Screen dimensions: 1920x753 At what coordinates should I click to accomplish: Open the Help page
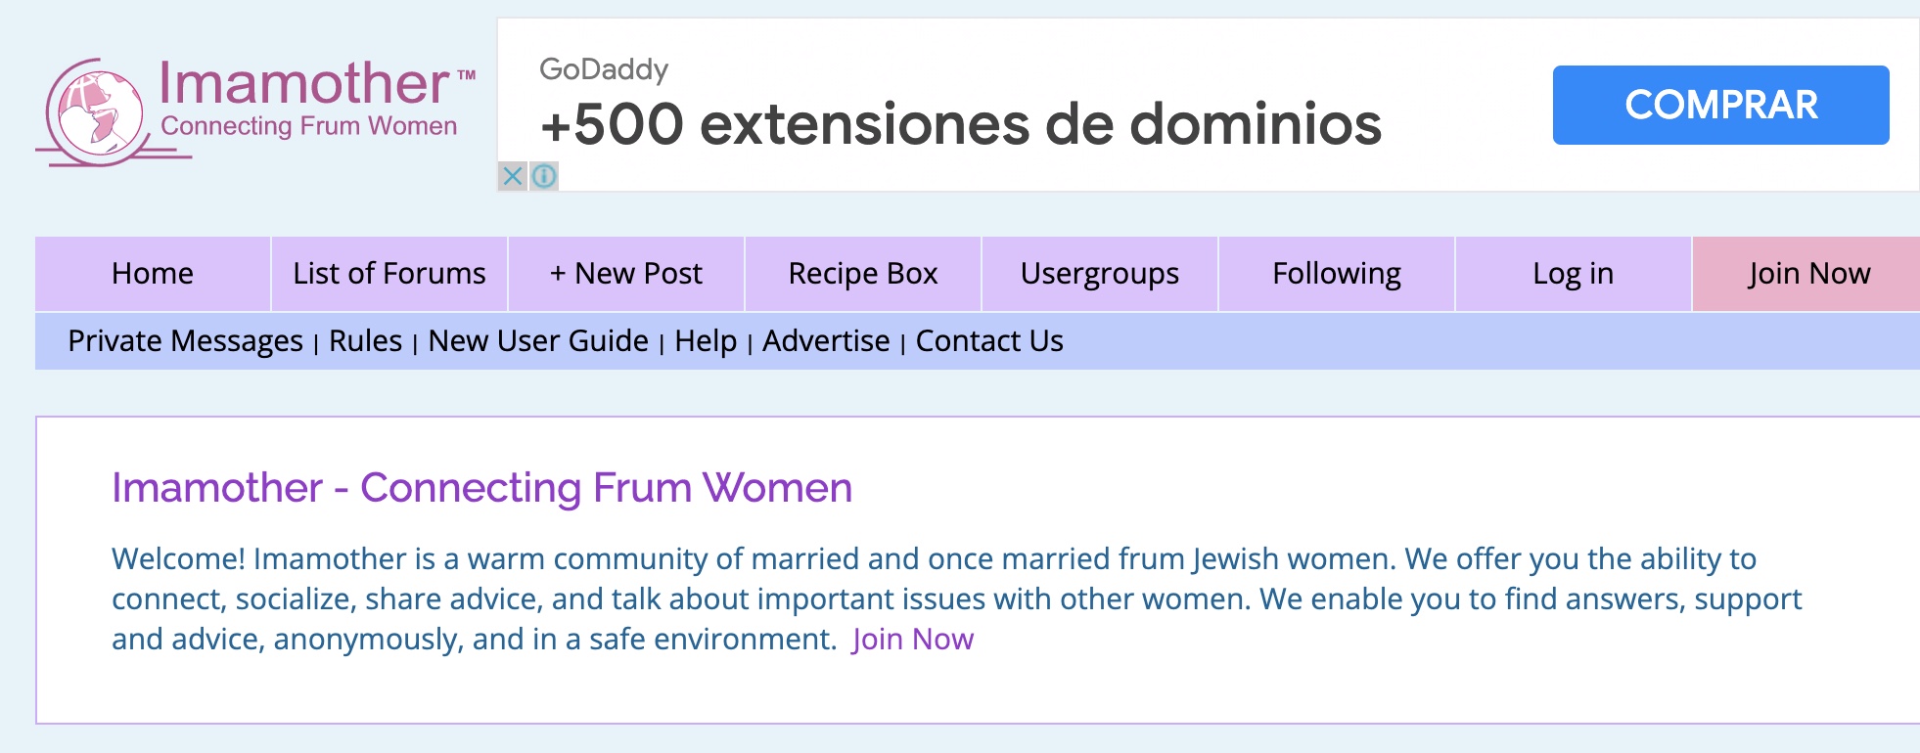pos(704,341)
